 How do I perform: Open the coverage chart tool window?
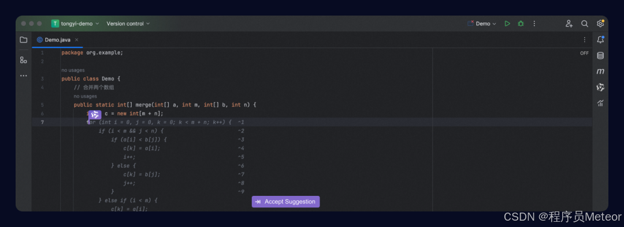click(600, 103)
